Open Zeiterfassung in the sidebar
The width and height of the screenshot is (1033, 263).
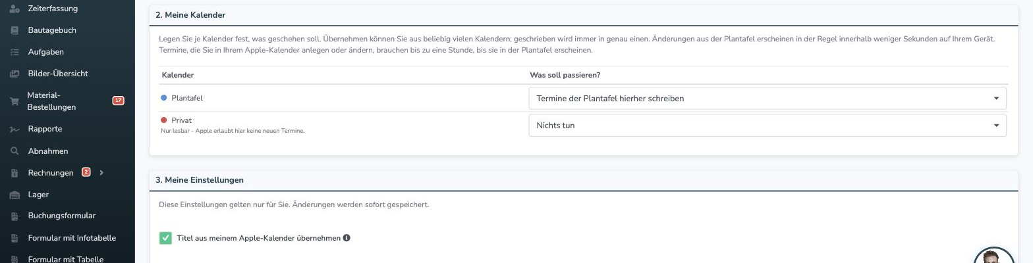tap(53, 9)
